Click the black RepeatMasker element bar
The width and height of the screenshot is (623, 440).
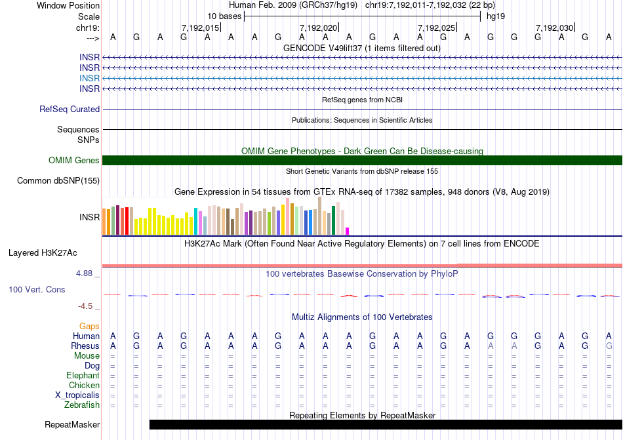coord(386,425)
